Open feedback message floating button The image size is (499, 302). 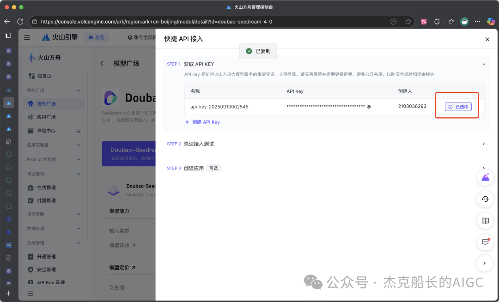point(485,242)
